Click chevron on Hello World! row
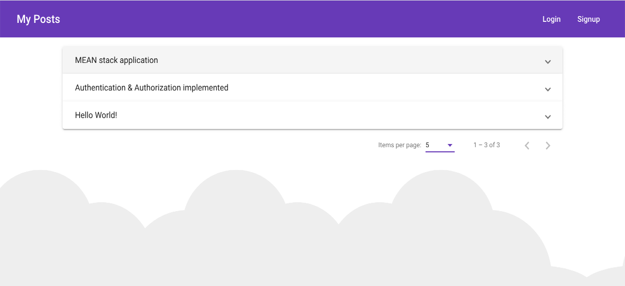625x286 pixels. (548, 116)
